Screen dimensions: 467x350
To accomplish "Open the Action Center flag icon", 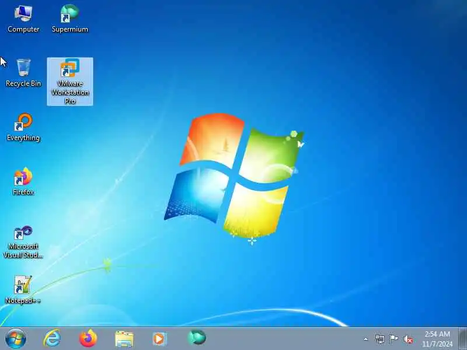I will click(x=393, y=339).
